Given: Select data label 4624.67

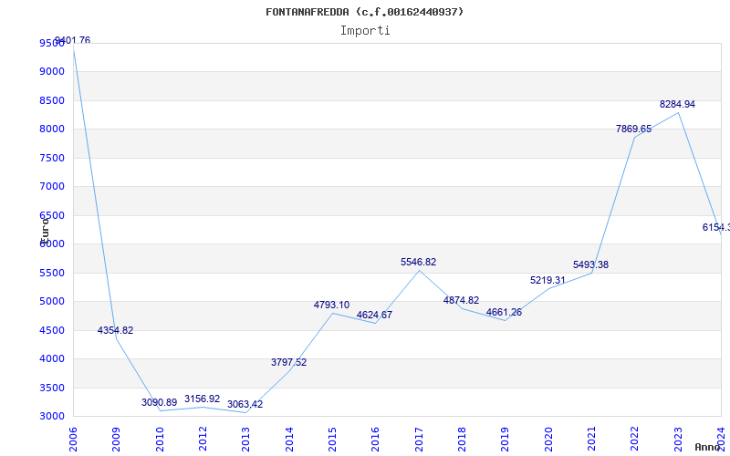Looking at the screenshot, I should click(374, 315).
